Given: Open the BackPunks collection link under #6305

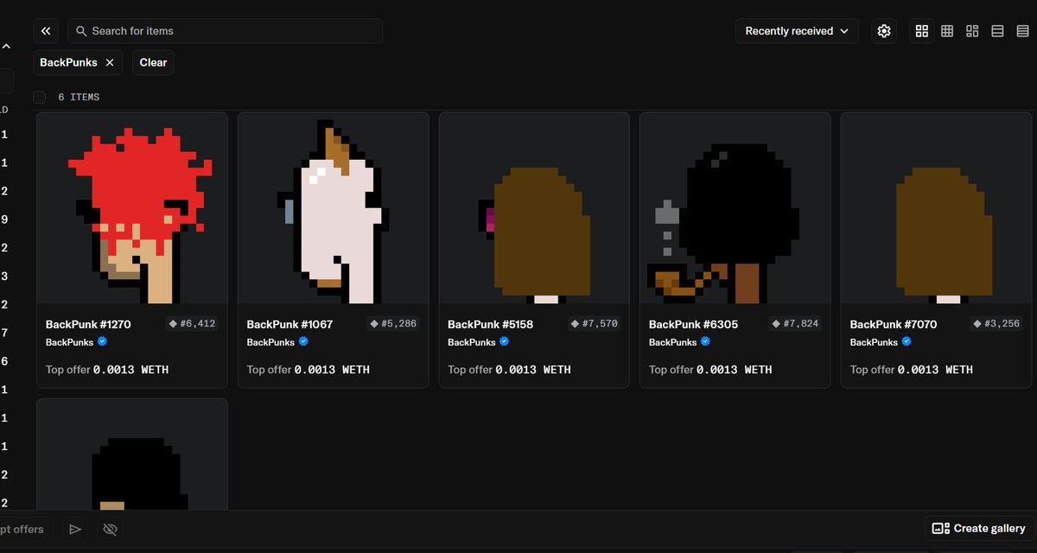Looking at the screenshot, I should pos(672,342).
